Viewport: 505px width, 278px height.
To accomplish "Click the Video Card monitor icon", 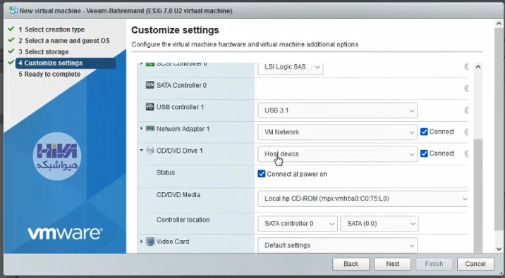I will (150, 241).
